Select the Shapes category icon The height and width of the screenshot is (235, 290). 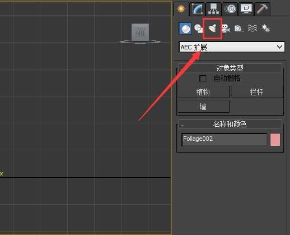pos(198,29)
